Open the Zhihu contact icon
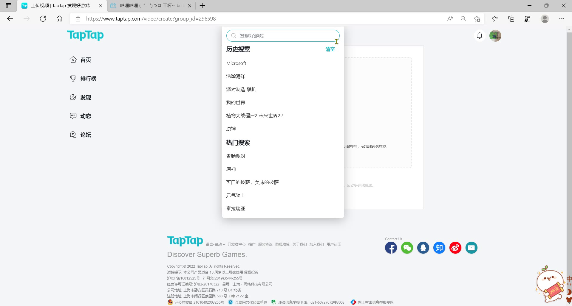 [x=439, y=248]
